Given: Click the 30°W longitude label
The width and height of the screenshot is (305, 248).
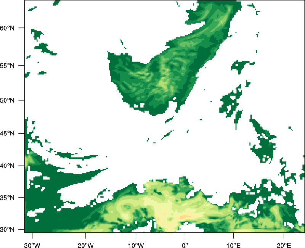Looking at the screenshot, I should click(32, 245).
